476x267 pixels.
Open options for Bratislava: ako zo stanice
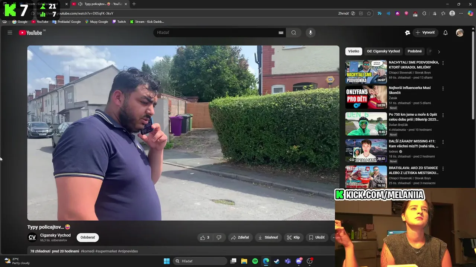(443, 168)
